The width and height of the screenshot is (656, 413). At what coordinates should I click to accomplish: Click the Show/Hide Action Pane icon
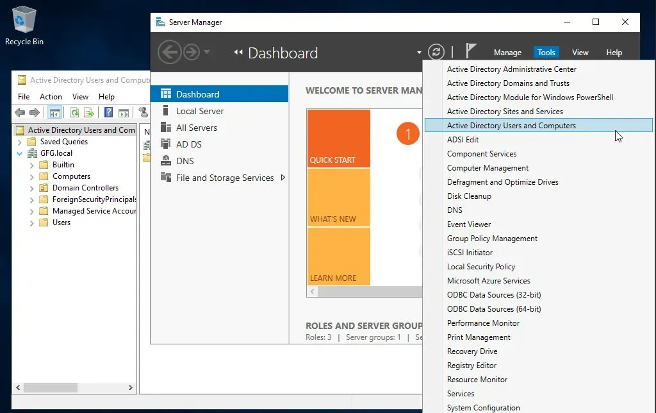(x=124, y=112)
